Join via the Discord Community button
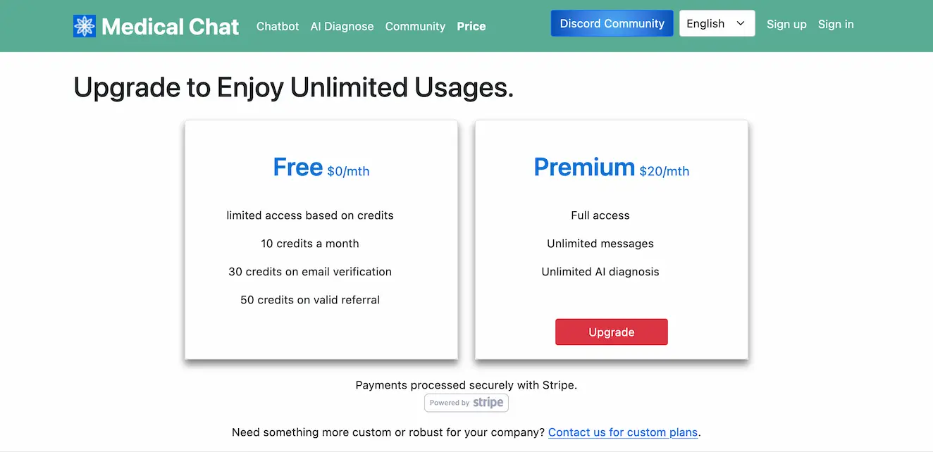 click(612, 23)
